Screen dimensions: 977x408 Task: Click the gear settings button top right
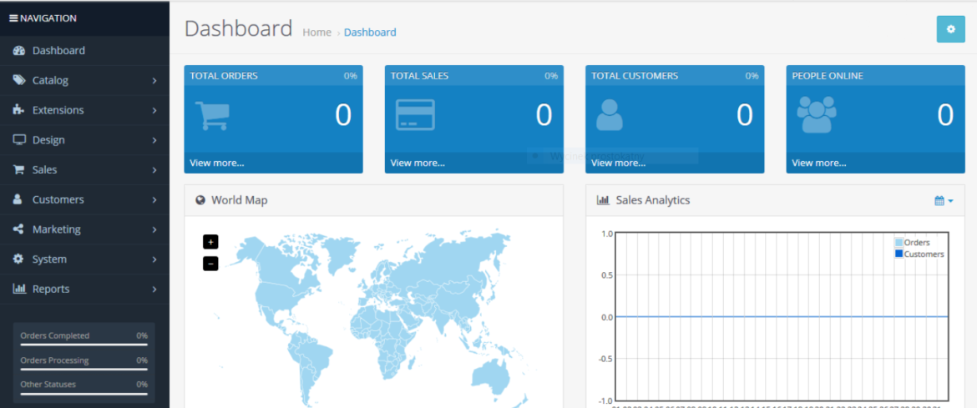(x=950, y=29)
